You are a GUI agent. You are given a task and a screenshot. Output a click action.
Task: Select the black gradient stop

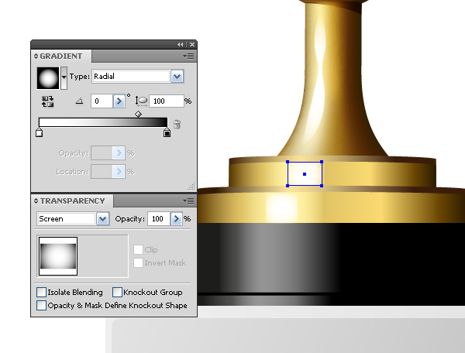(167, 132)
